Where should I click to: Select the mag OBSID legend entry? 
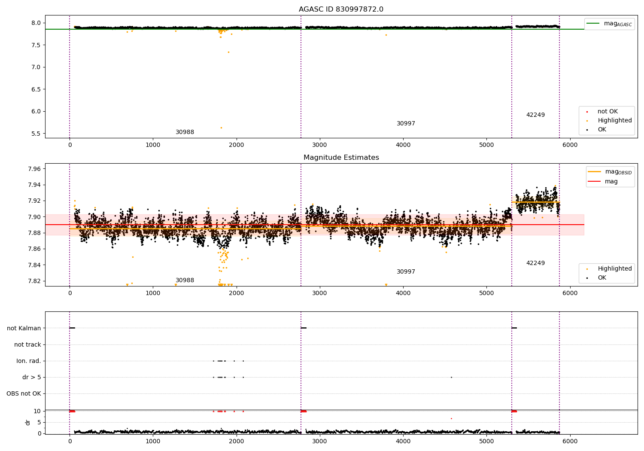pos(610,172)
